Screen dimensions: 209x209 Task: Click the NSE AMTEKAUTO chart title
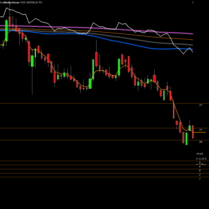(x=31, y=3)
